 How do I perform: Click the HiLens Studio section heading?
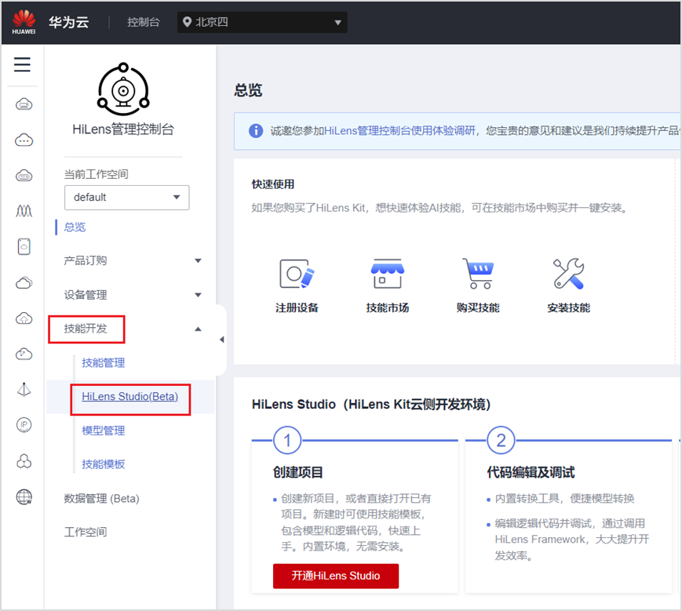pyautogui.click(x=371, y=405)
